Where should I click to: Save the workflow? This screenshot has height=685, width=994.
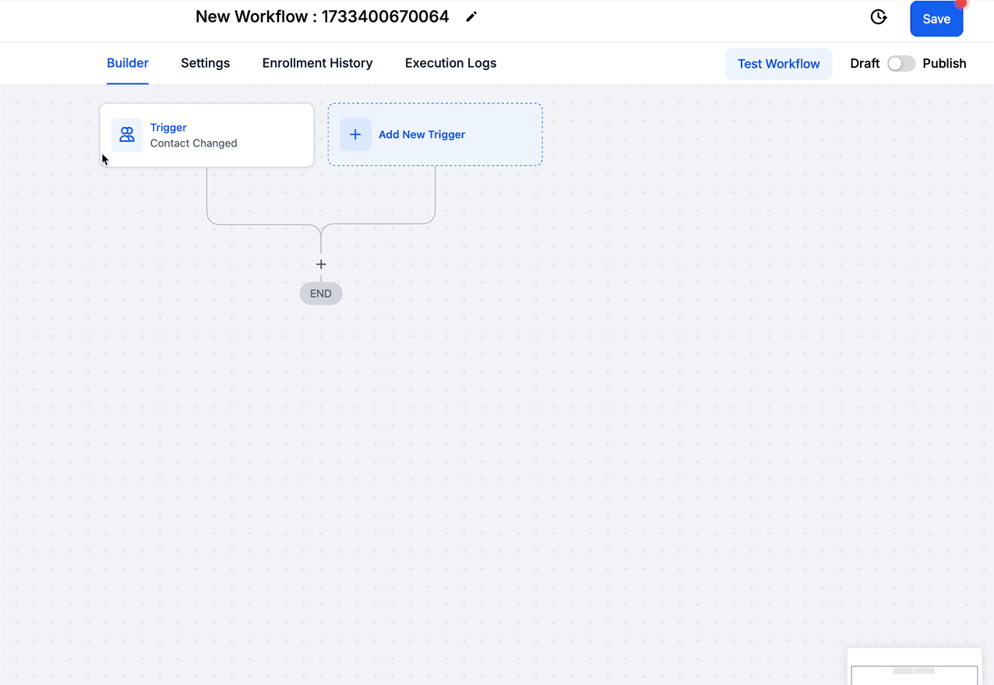[936, 19]
